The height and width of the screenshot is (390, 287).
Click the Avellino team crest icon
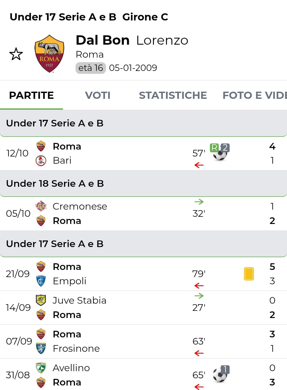41,368
